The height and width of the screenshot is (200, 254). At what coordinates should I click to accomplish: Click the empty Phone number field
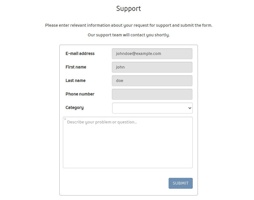[152, 94]
